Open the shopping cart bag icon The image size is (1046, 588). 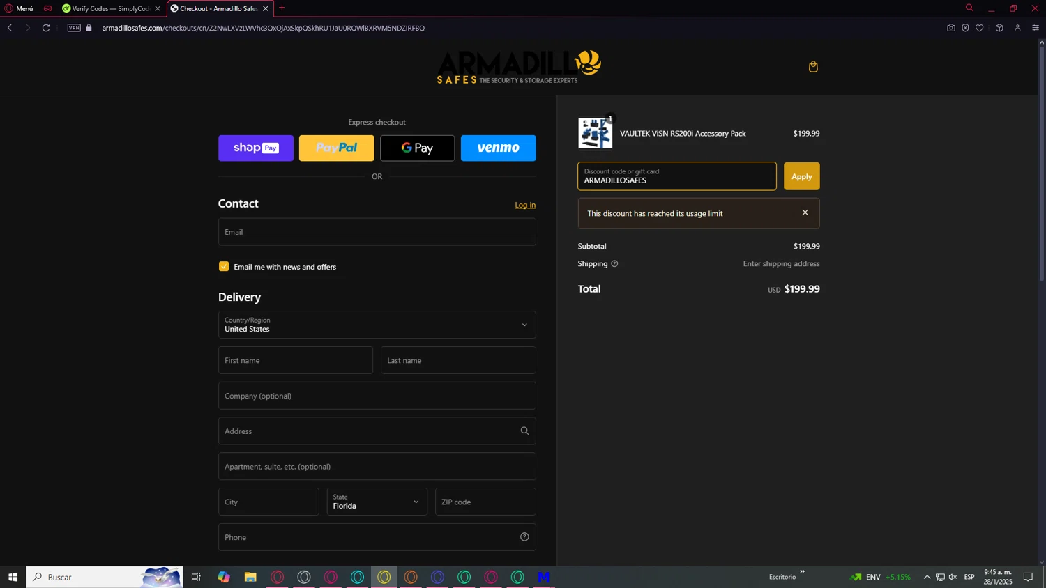coord(813,67)
